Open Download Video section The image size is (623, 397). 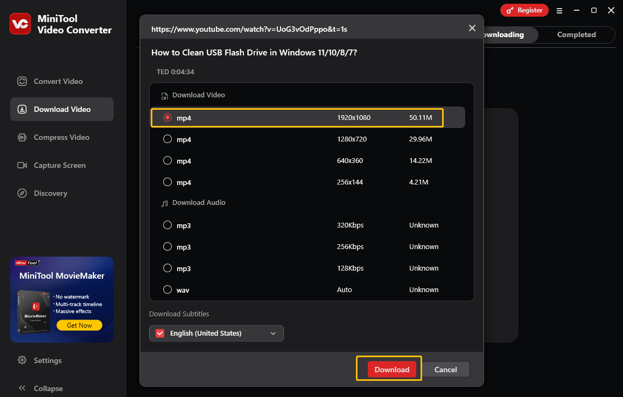[62, 109]
